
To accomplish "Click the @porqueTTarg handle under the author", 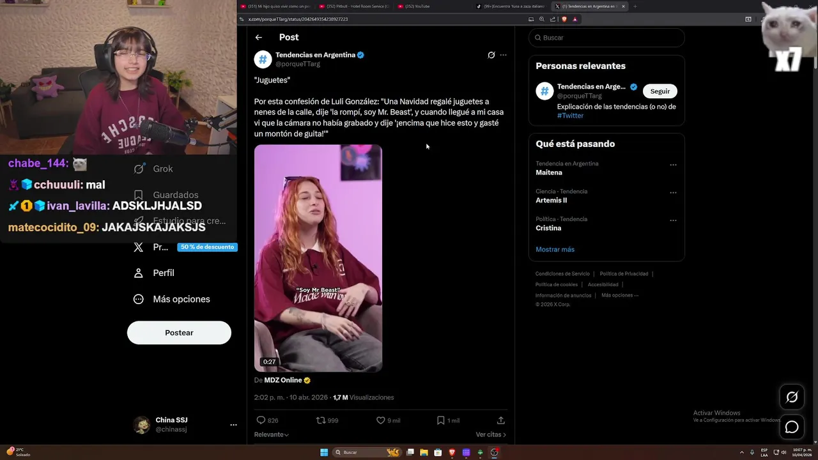I will (x=298, y=64).
